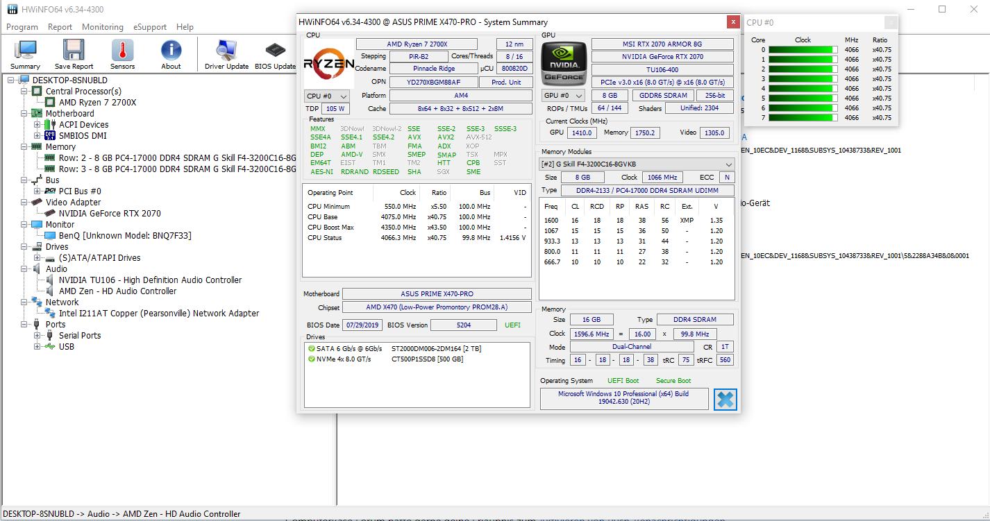Expand the SMBIOS DMI node

tap(37, 136)
